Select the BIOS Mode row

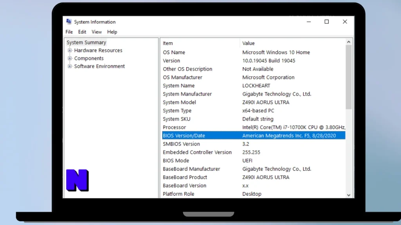click(x=253, y=161)
